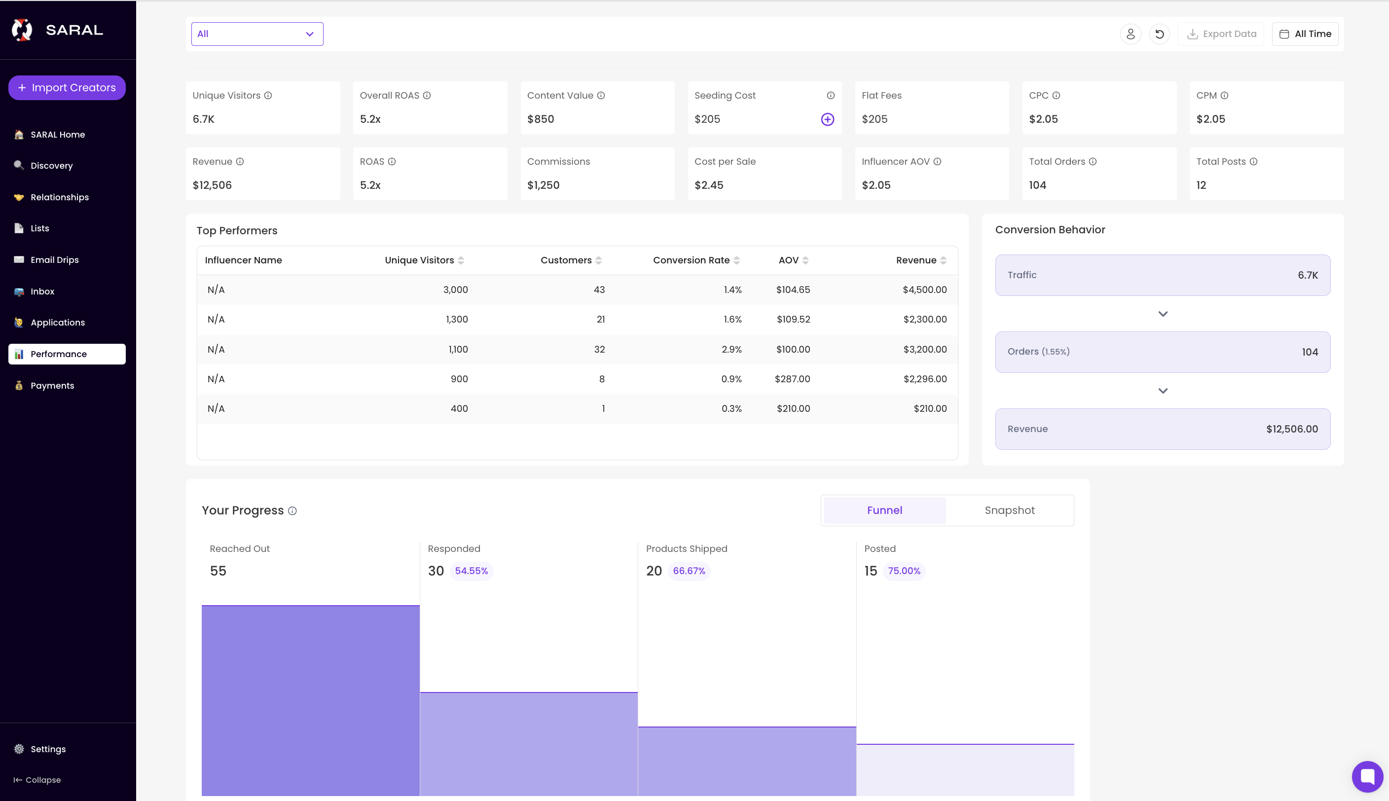Open the intercom chat bubble
This screenshot has height=801, width=1389.
point(1368,776)
